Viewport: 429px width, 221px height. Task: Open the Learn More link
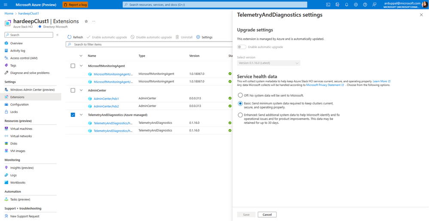coord(381,81)
